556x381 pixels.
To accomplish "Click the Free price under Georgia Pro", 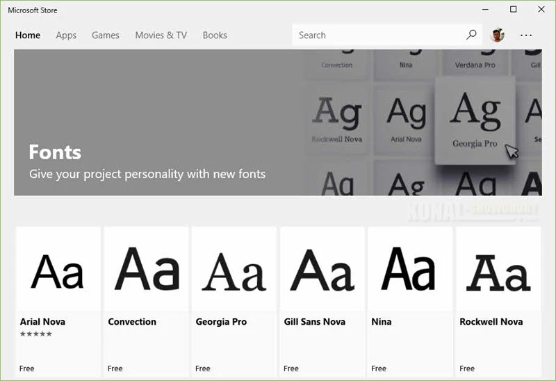I will pos(203,368).
